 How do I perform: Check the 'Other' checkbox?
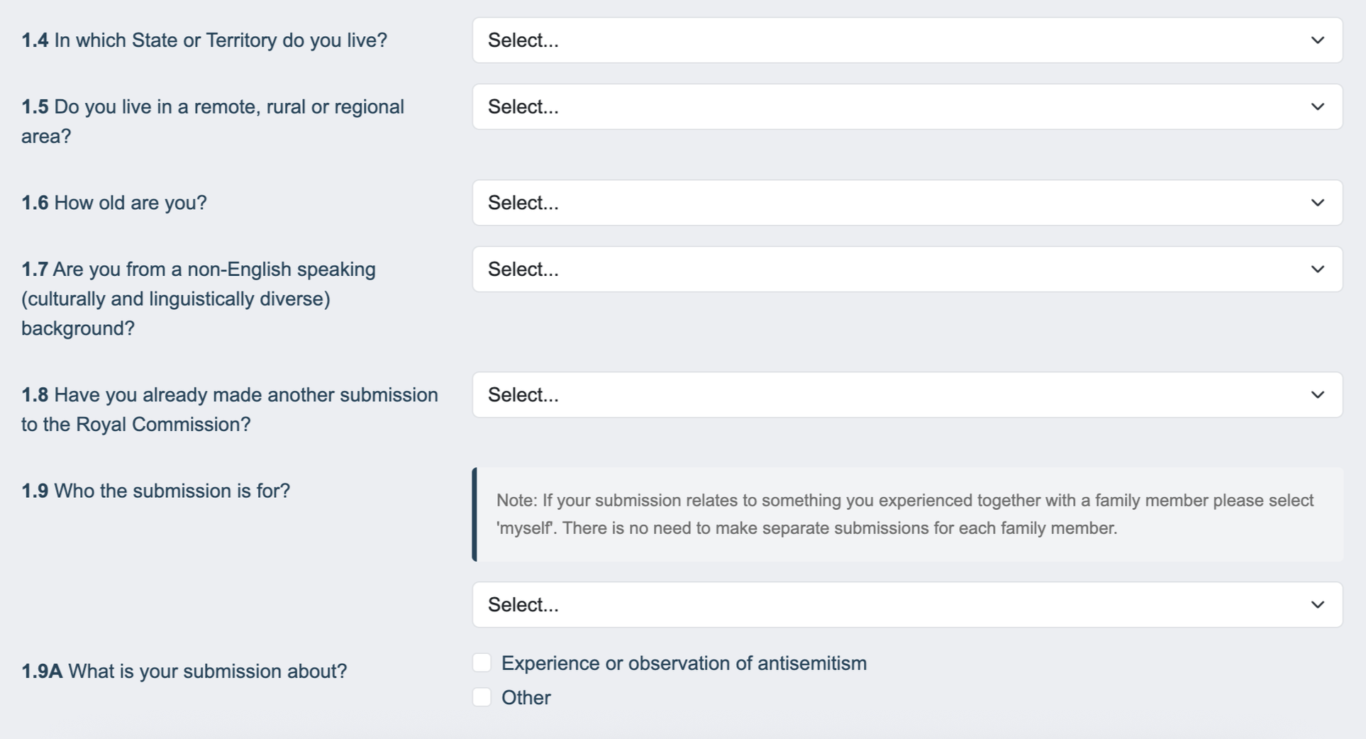pyautogui.click(x=482, y=697)
